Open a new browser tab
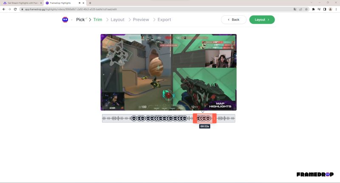 pyautogui.click(x=90, y=3)
